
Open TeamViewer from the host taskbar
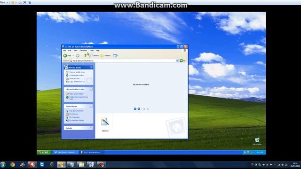coord(42,165)
